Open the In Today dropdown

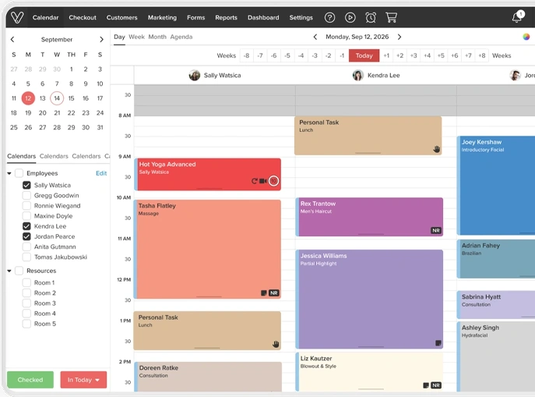[83, 380]
